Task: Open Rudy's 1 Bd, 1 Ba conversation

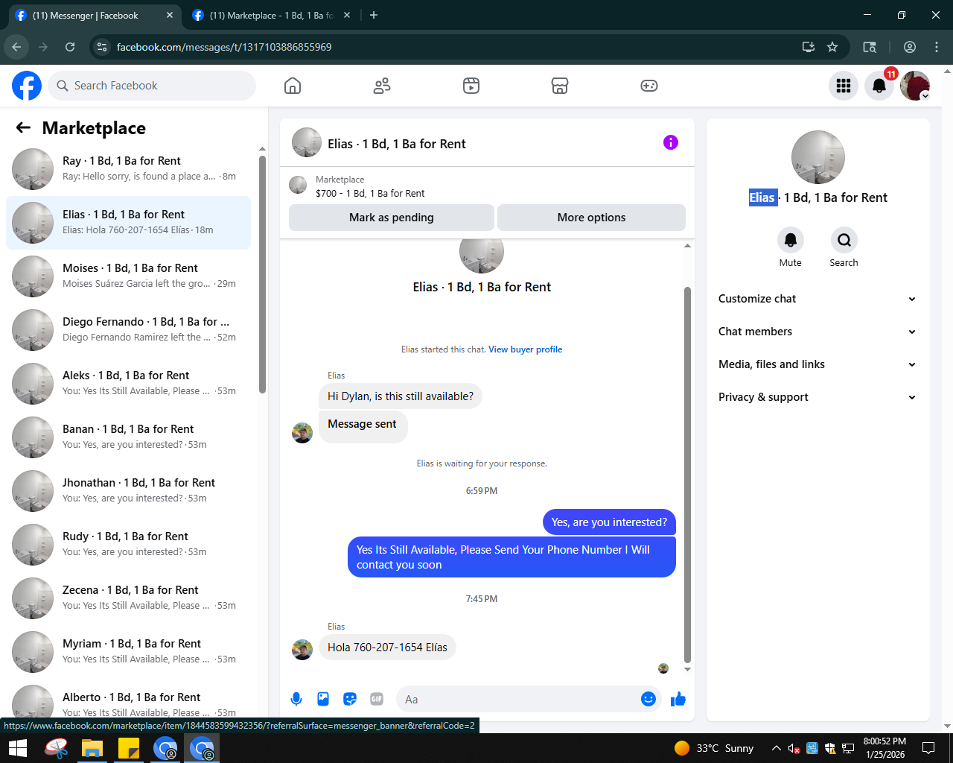Action: [x=128, y=545]
